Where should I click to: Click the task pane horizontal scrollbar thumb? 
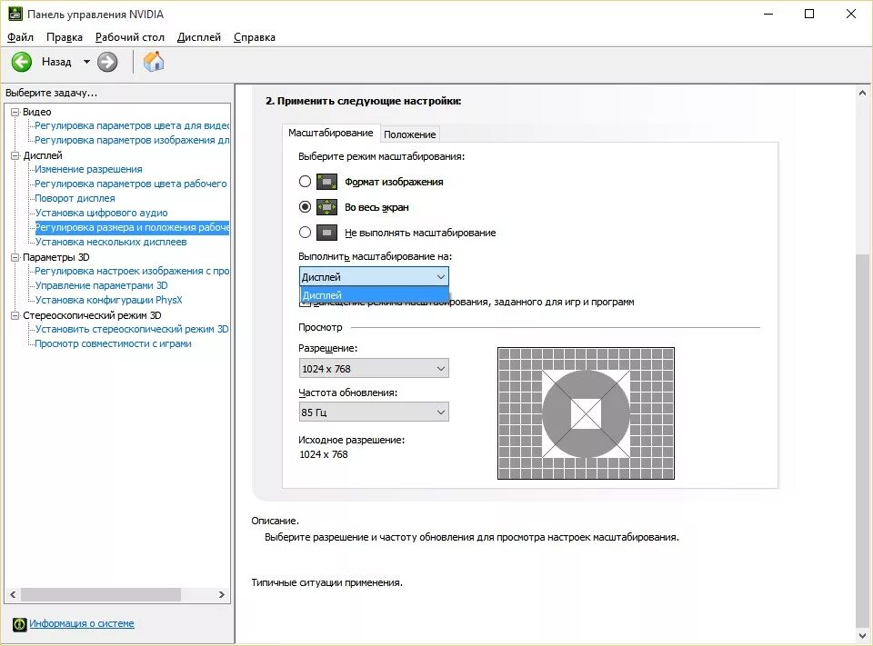[x=101, y=594]
